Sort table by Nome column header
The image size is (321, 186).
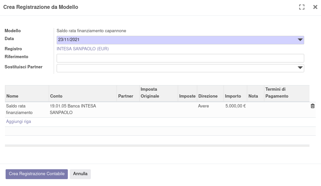13,96
